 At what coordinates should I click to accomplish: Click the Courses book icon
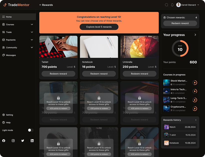[3, 24]
